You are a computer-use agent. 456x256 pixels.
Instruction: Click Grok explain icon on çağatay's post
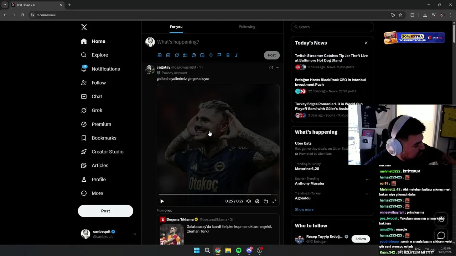pyautogui.click(x=271, y=67)
